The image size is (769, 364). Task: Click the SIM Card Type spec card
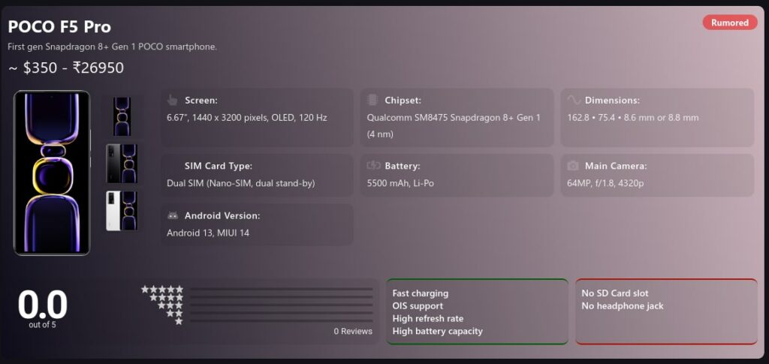pyautogui.click(x=256, y=175)
